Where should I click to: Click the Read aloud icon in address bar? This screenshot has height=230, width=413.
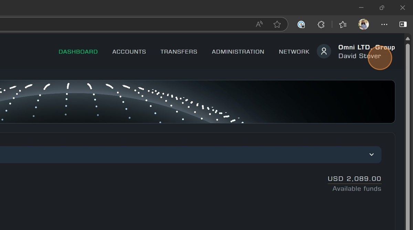click(x=259, y=24)
